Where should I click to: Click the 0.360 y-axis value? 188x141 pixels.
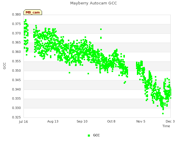click(16, 52)
